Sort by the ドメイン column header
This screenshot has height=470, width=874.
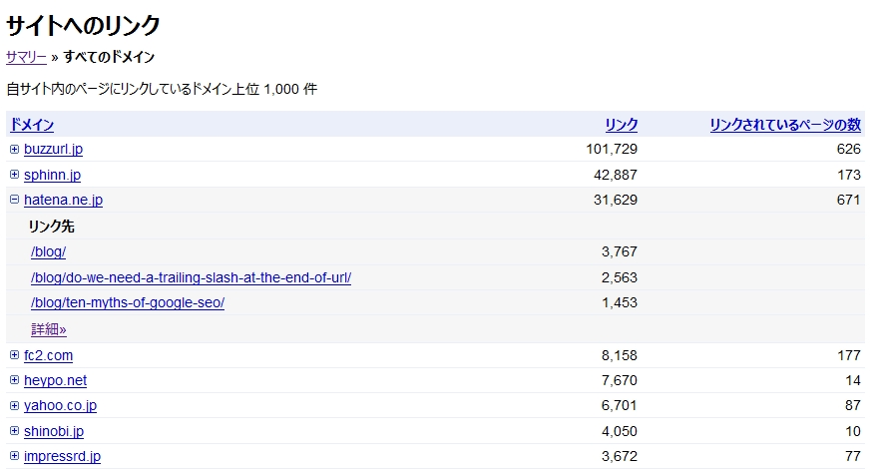pos(32,125)
